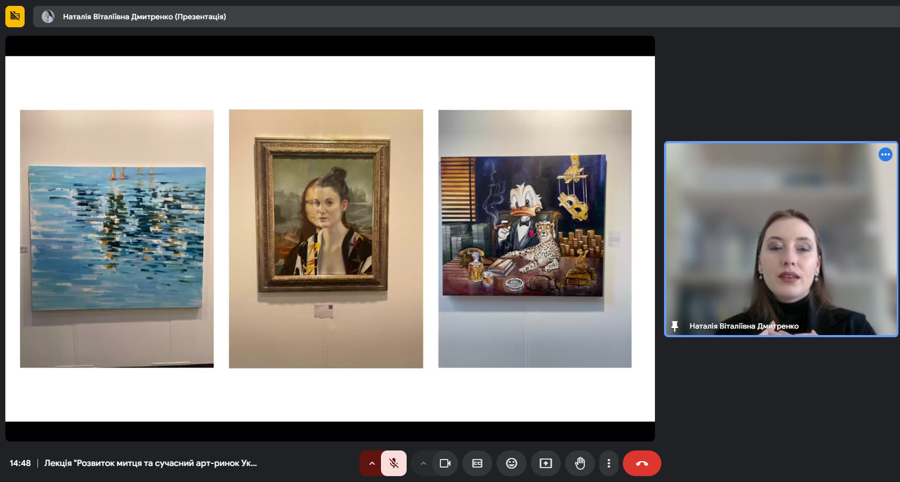Click the framed portrait painting on slide
Image resolution: width=900 pixels, height=482 pixels.
click(323, 215)
